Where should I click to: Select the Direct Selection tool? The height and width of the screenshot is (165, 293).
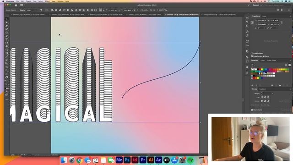point(6,22)
